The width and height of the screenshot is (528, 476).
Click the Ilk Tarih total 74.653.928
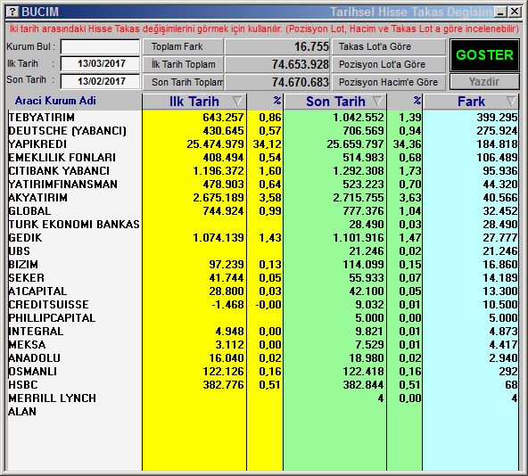pos(301,64)
